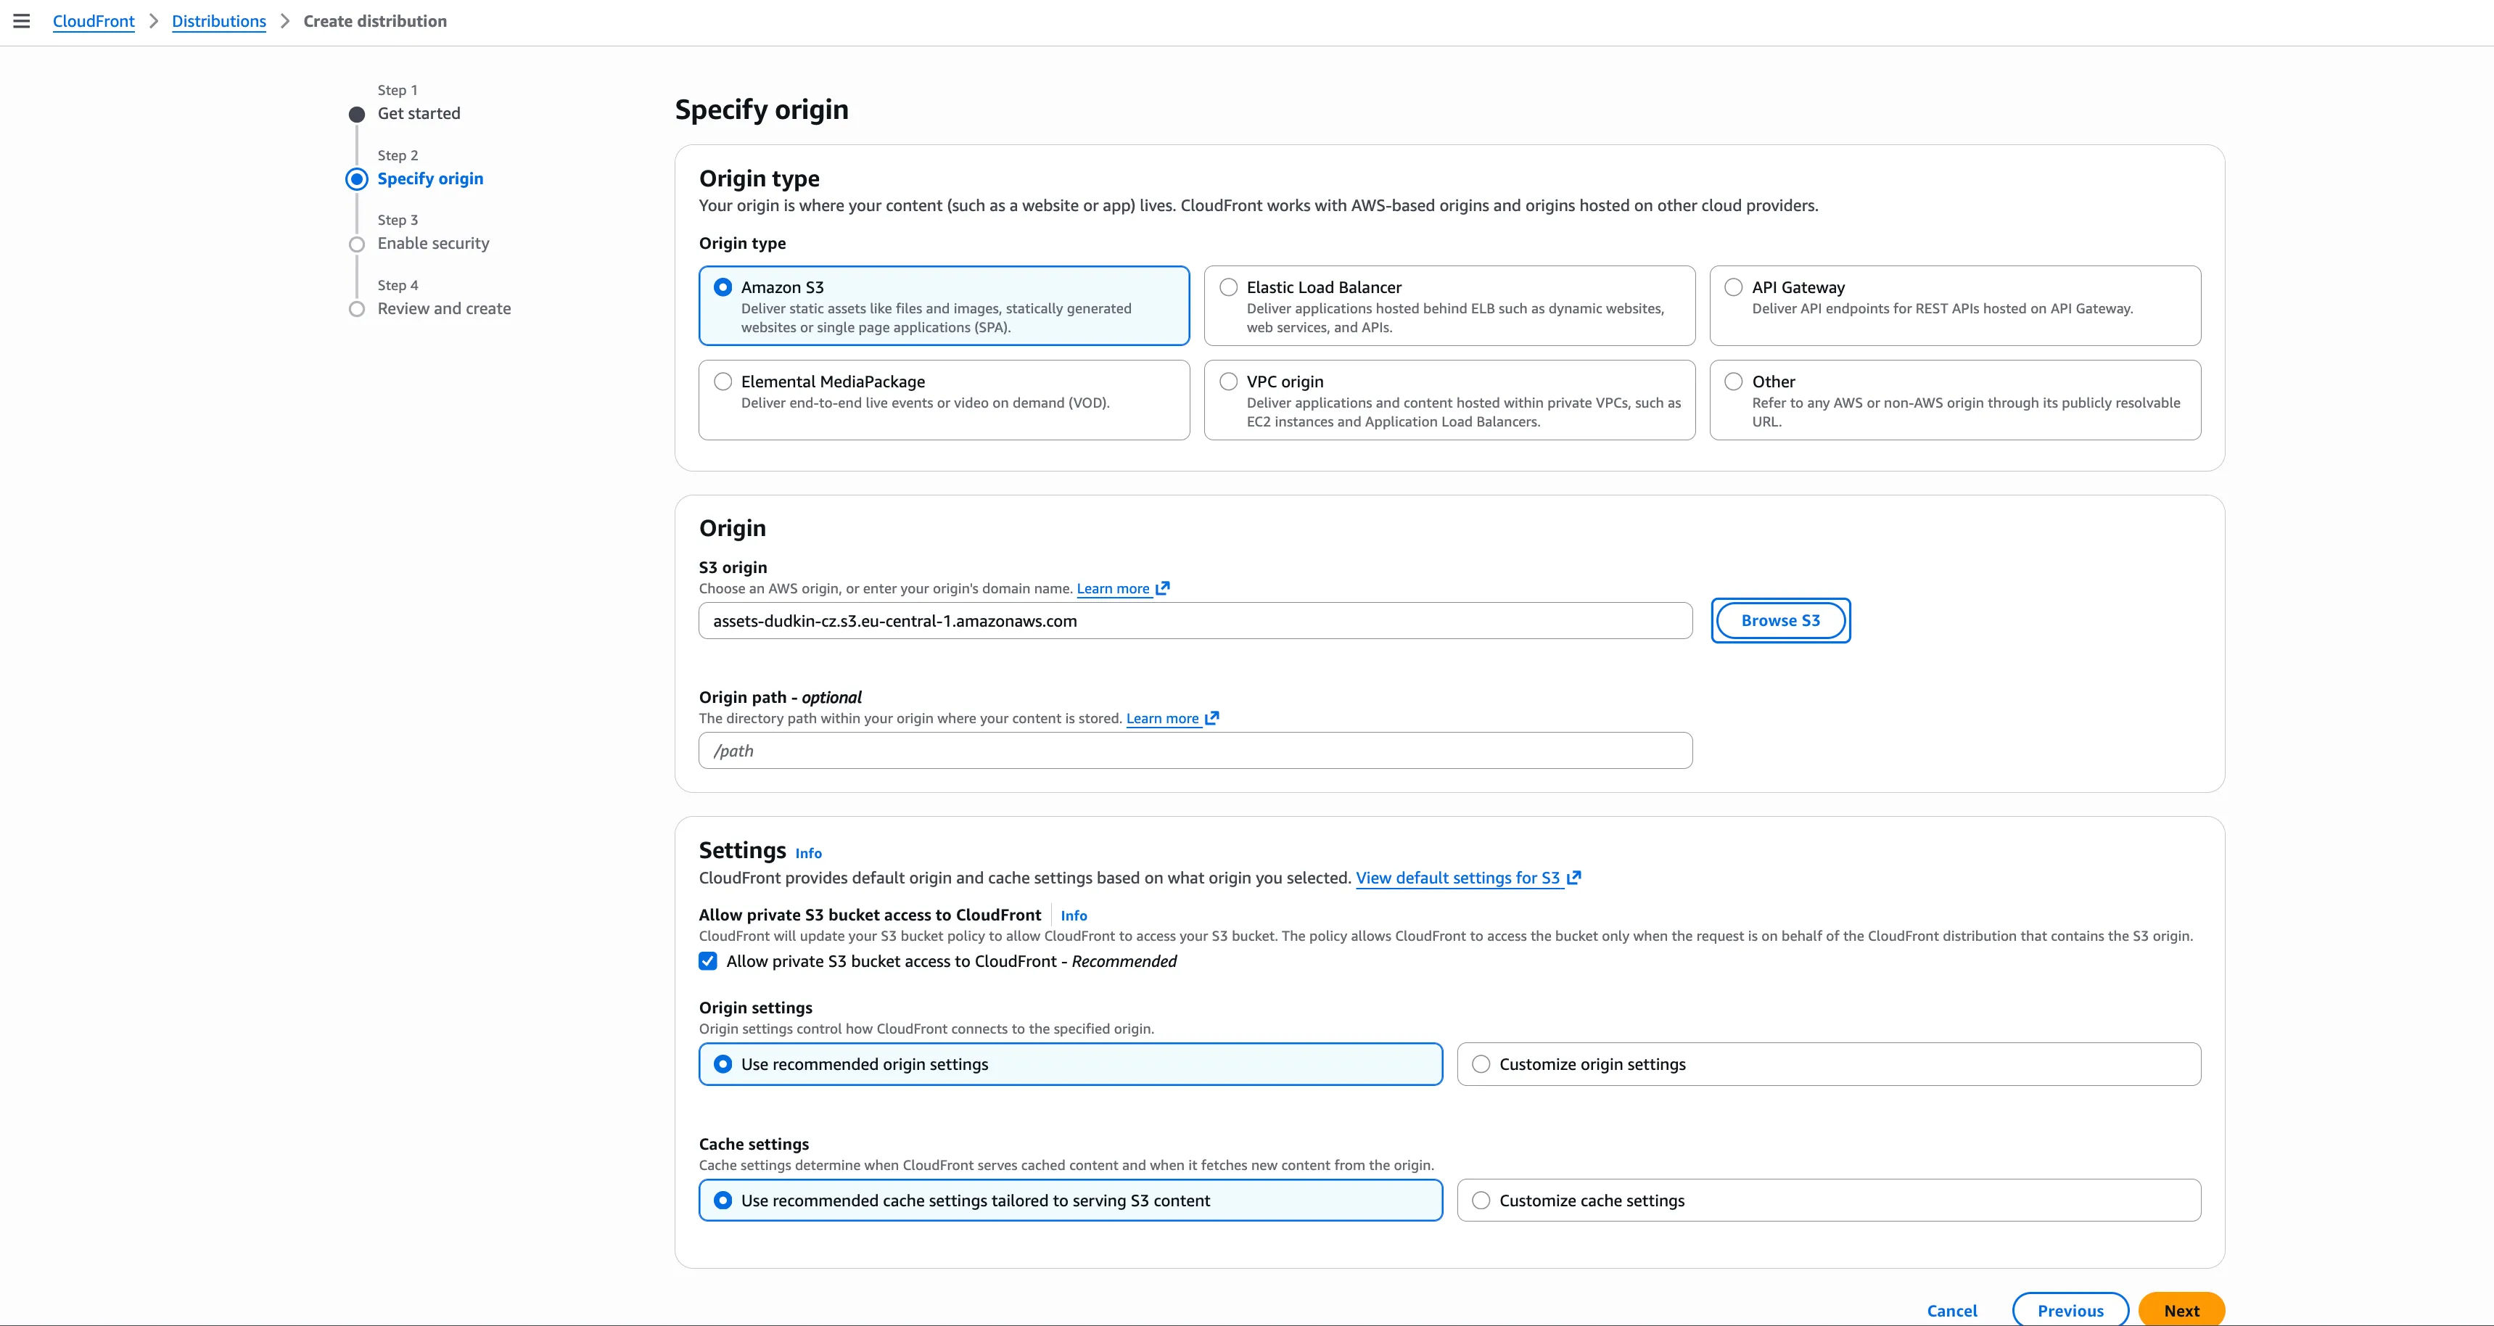This screenshot has height=1326, width=2494.
Task: Open Info link beside Settings heading
Action: coord(808,853)
